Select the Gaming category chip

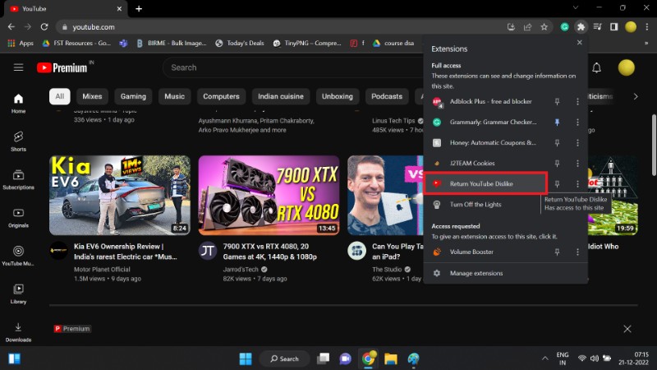133,96
